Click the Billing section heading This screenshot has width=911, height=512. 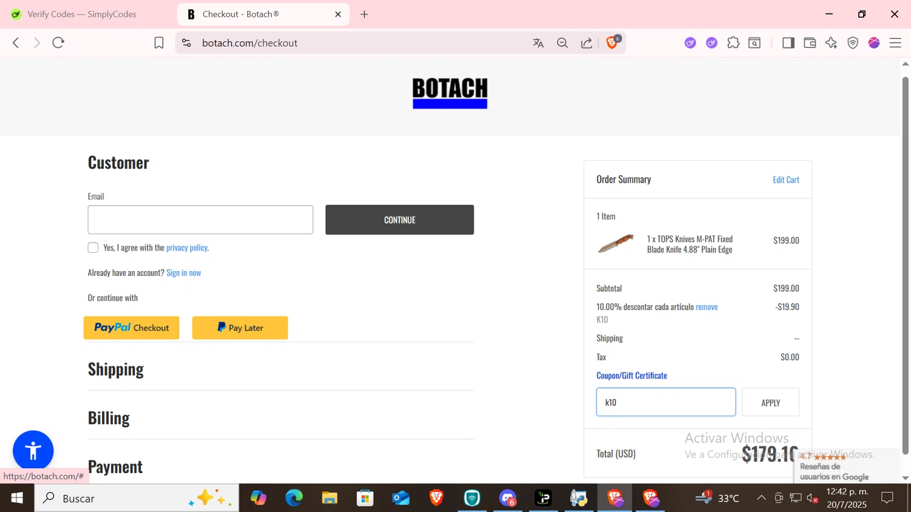pyautogui.click(x=109, y=418)
